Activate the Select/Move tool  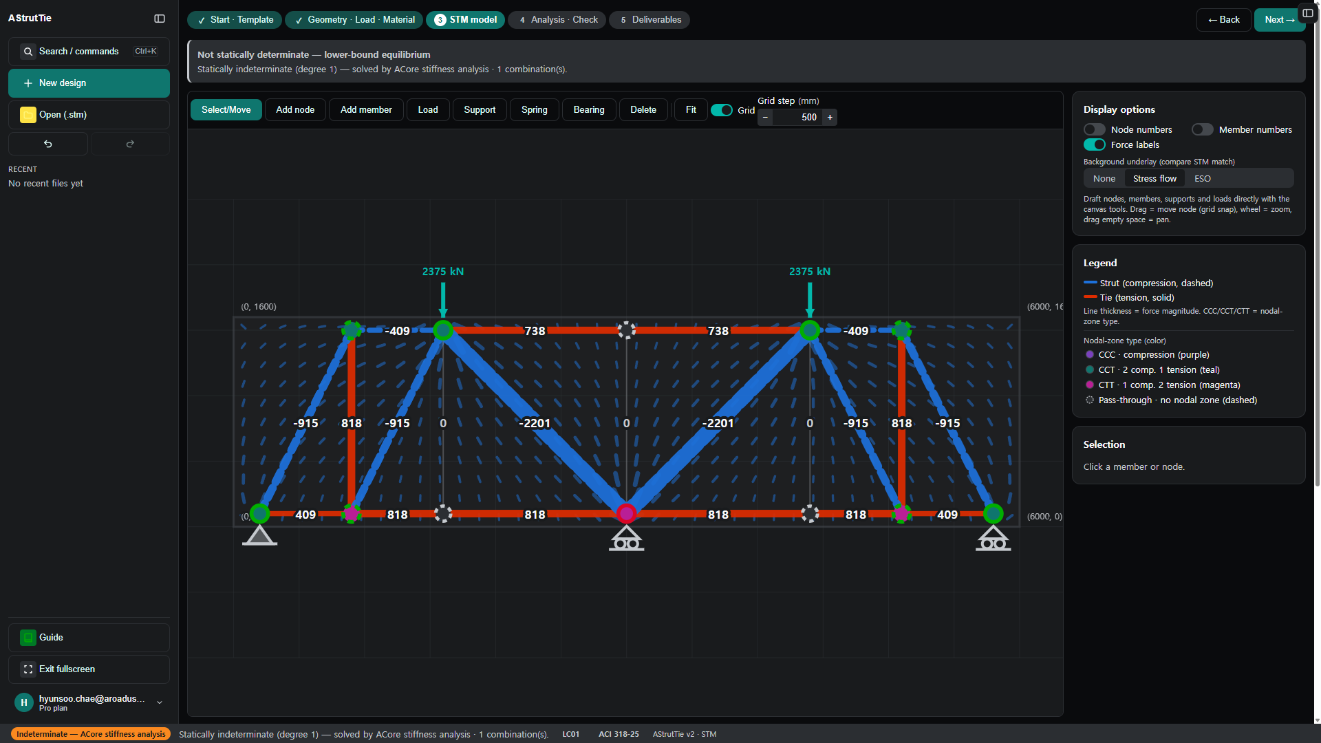pos(226,110)
